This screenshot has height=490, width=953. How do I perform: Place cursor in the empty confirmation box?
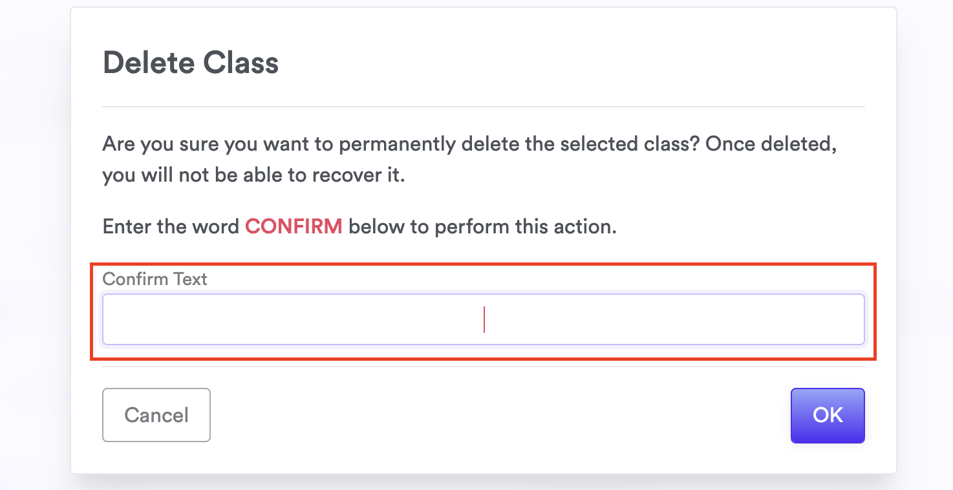click(483, 320)
